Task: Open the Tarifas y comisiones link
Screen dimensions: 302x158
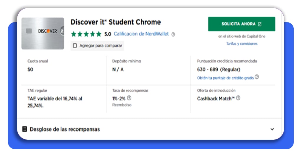Action: tap(242, 44)
